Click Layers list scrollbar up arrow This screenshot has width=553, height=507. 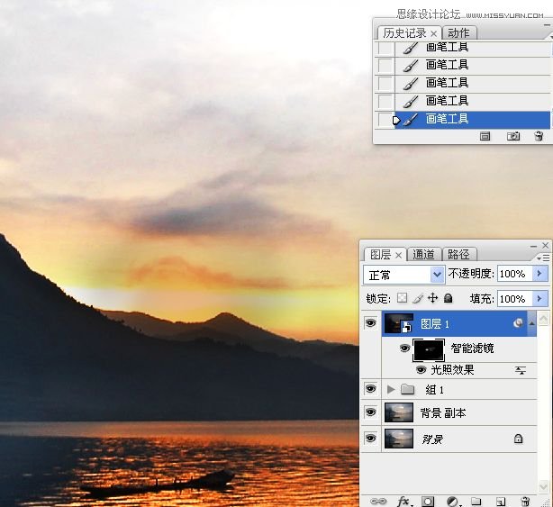[x=543, y=320]
